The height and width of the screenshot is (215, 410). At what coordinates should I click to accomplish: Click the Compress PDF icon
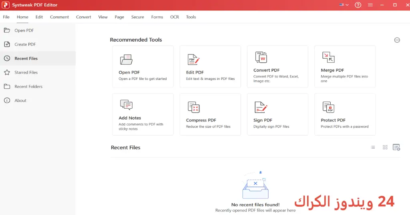193,107
